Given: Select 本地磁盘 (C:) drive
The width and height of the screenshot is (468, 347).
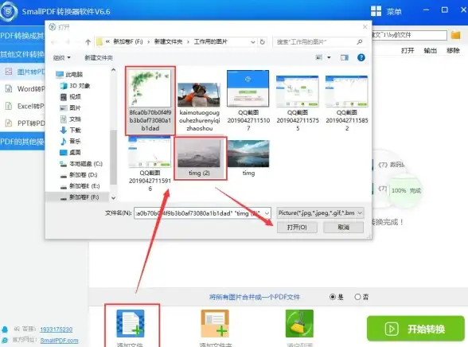Looking at the screenshot, I should pos(81,164).
